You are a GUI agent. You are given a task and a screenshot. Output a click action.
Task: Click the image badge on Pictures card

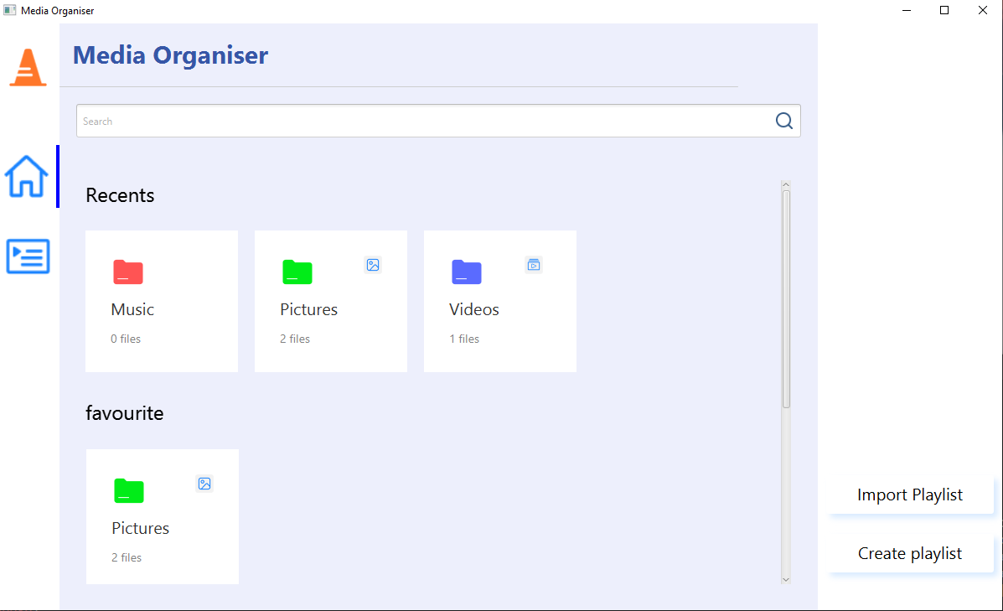coord(372,265)
